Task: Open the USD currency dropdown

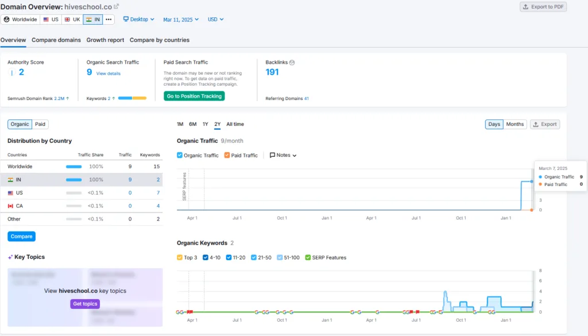Action: coord(216,20)
